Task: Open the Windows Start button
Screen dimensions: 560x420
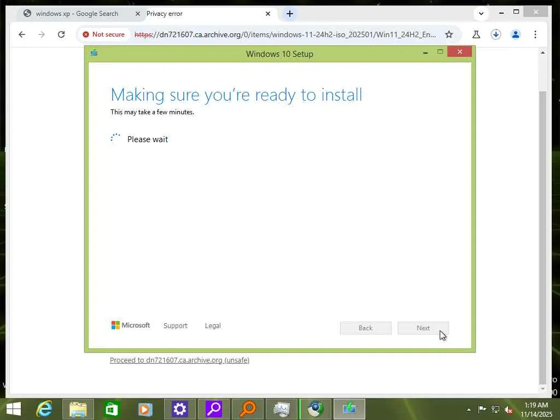Action: 14,409
